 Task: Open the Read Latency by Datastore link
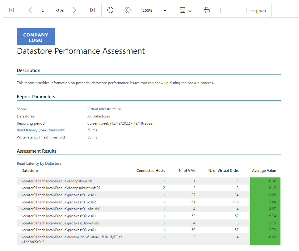[39, 164]
